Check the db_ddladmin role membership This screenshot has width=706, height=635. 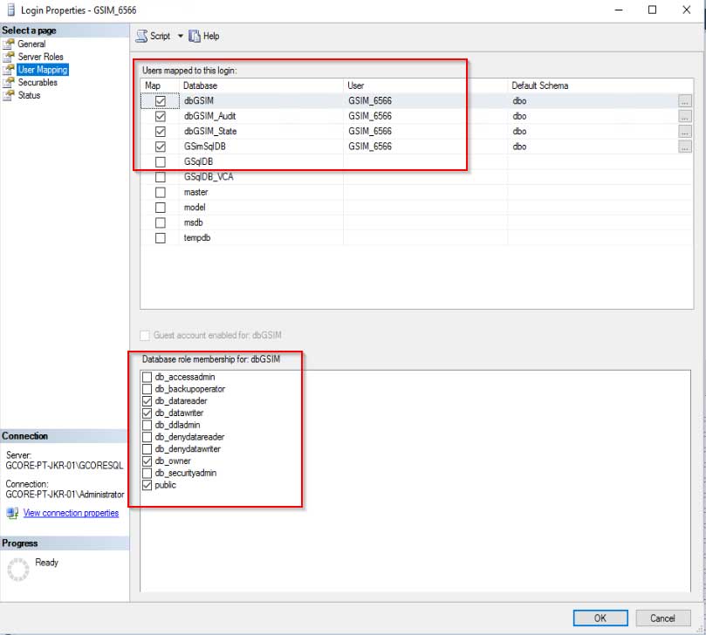tap(147, 425)
